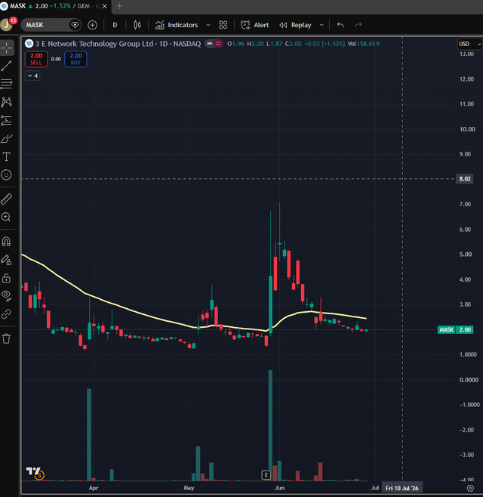Click the Vol 158.65K value in legend
This screenshot has height=497, width=483.
click(364, 44)
